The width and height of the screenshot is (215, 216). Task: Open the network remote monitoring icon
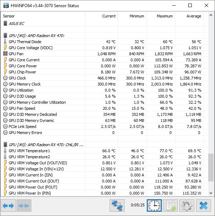pos(117,206)
